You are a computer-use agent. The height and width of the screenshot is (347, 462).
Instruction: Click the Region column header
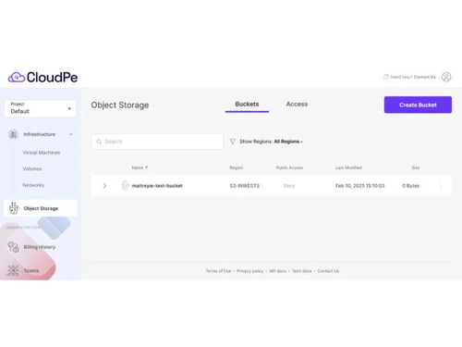pos(237,167)
